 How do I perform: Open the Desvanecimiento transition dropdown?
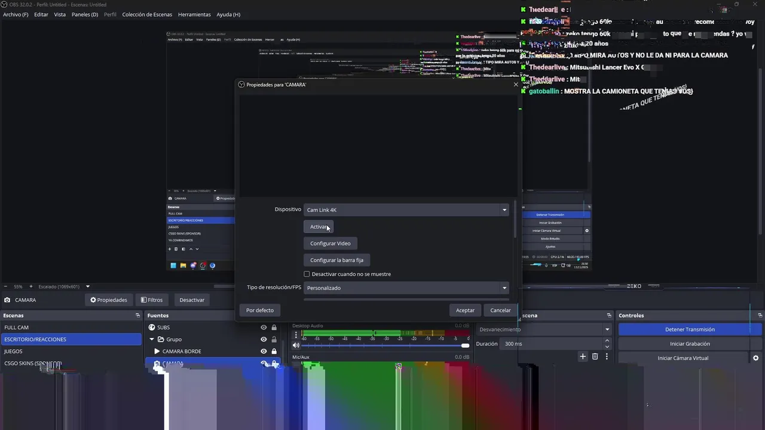tap(544, 329)
